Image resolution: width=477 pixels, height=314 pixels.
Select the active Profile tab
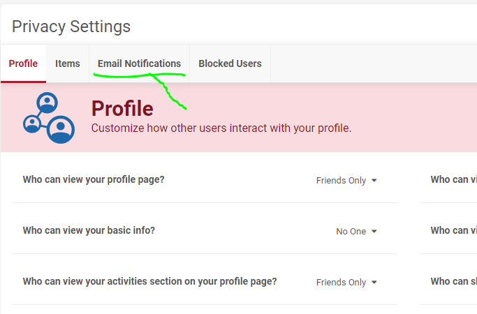tap(23, 63)
